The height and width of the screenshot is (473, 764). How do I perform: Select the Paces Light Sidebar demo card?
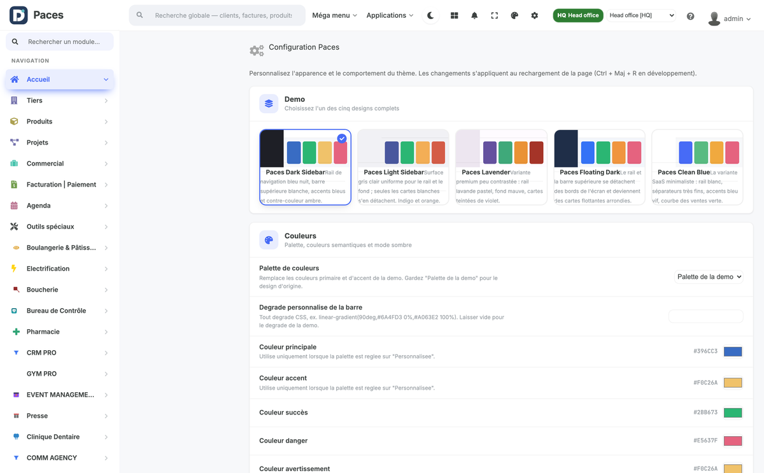tap(403, 167)
